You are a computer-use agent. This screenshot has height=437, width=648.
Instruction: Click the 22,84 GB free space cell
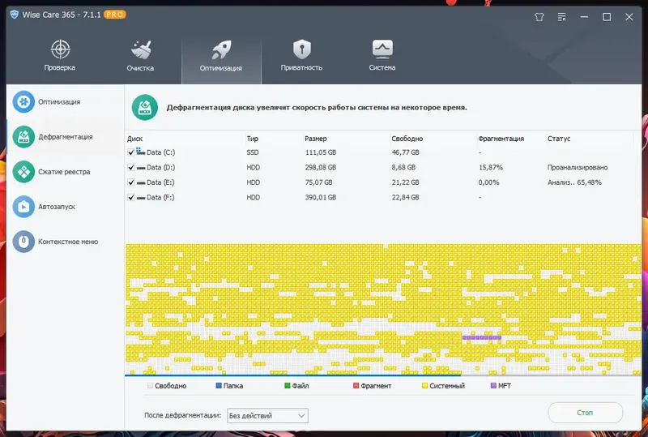coord(406,197)
